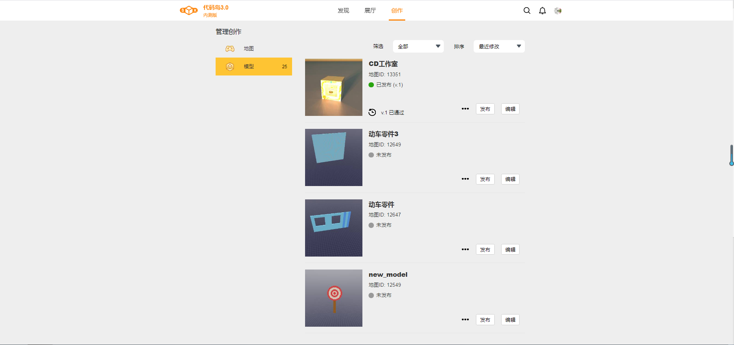Click the 管理创作 heading
This screenshot has height=345, width=734.
click(229, 32)
